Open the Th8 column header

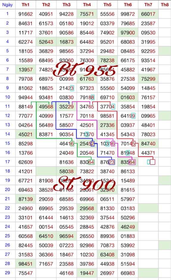click(x=164, y=5)
